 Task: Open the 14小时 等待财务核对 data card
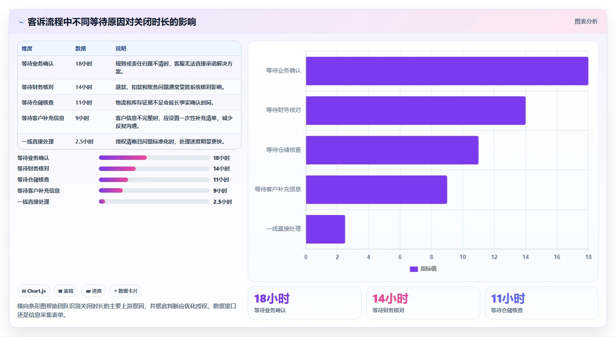(423, 303)
